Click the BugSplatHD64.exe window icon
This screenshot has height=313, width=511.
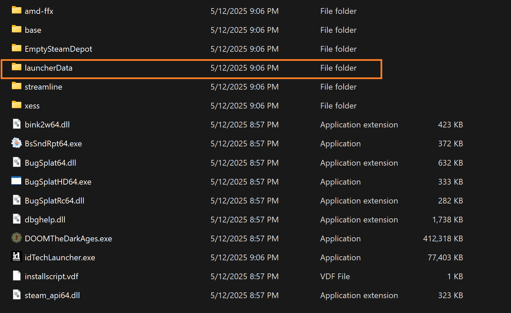16,181
